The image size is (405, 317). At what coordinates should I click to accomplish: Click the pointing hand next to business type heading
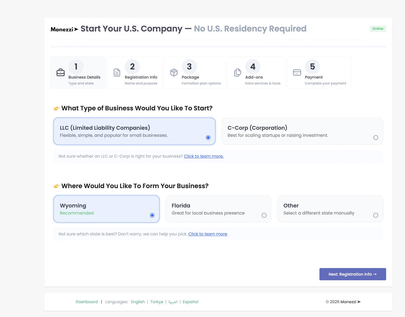(x=57, y=108)
